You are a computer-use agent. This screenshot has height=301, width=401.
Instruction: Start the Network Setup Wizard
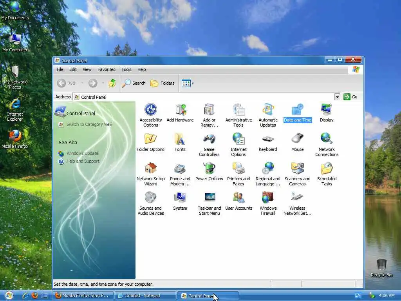pyautogui.click(x=150, y=174)
